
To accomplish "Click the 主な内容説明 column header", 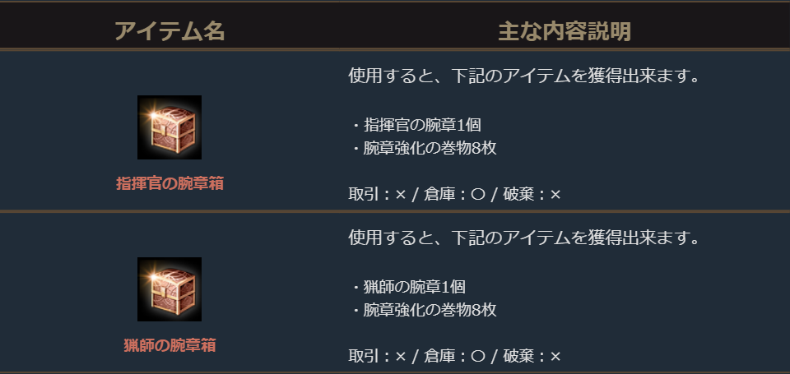I will 565,31.
